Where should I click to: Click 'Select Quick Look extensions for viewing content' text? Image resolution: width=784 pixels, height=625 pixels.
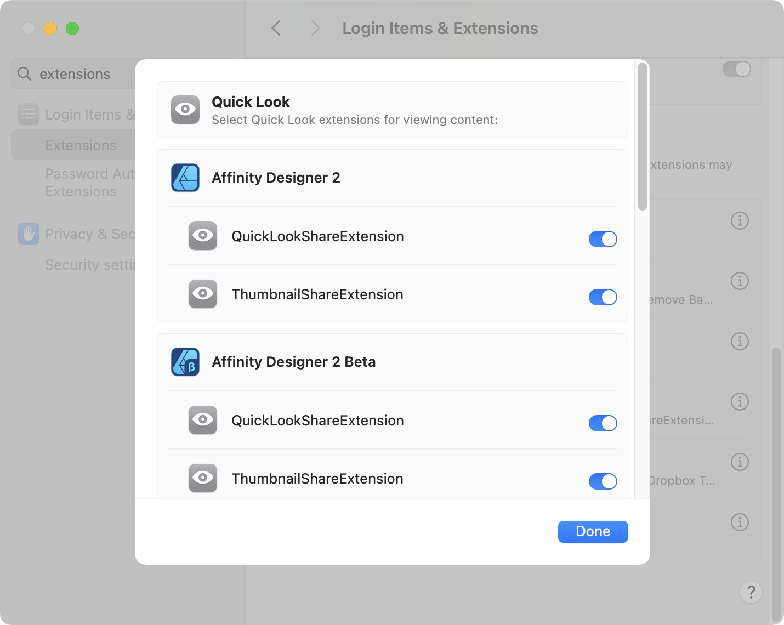pyautogui.click(x=355, y=120)
